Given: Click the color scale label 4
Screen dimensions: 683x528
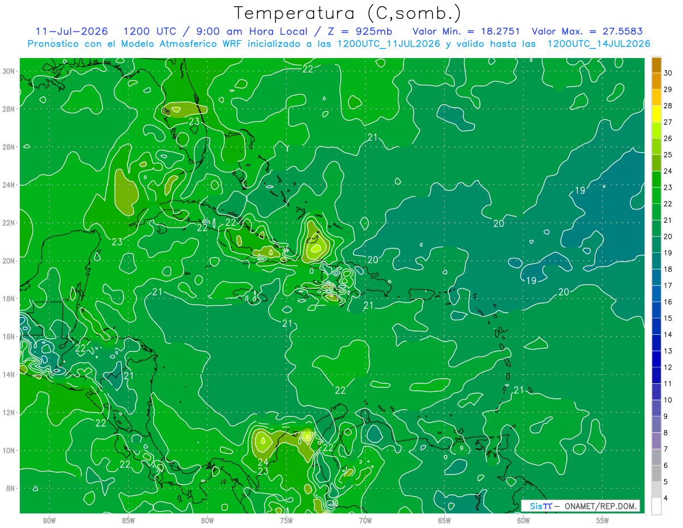Looking at the screenshot, I should point(666,498).
